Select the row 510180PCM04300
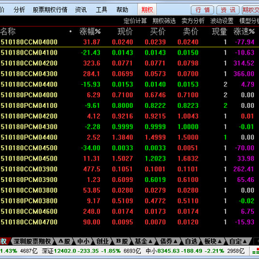259x259 pixels. [x=129, y=127]
